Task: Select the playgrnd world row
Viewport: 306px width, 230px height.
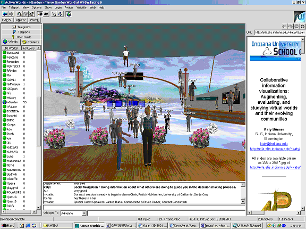Action: [19, 188]
